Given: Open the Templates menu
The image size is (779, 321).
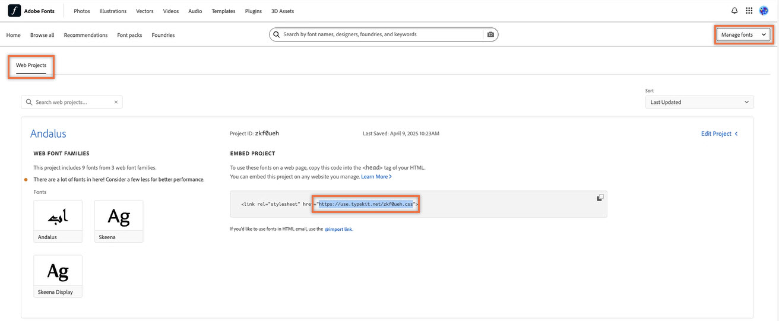Looking at the screenshot, I should click(223, 11).
